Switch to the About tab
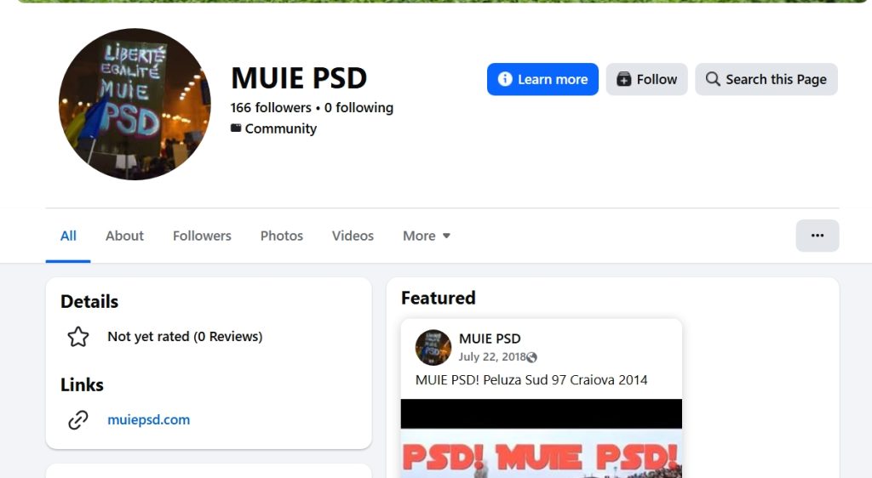This screenshot has height=478, width=872. tap(124, 236)
